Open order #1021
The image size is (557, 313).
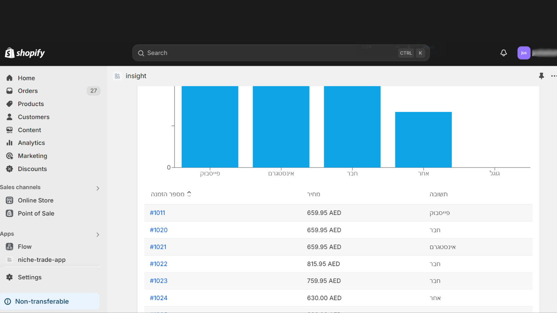[158, 247]
